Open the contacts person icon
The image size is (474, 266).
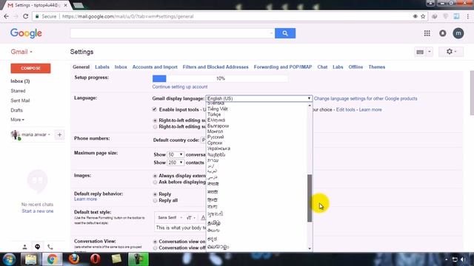[x=24, y=247]
